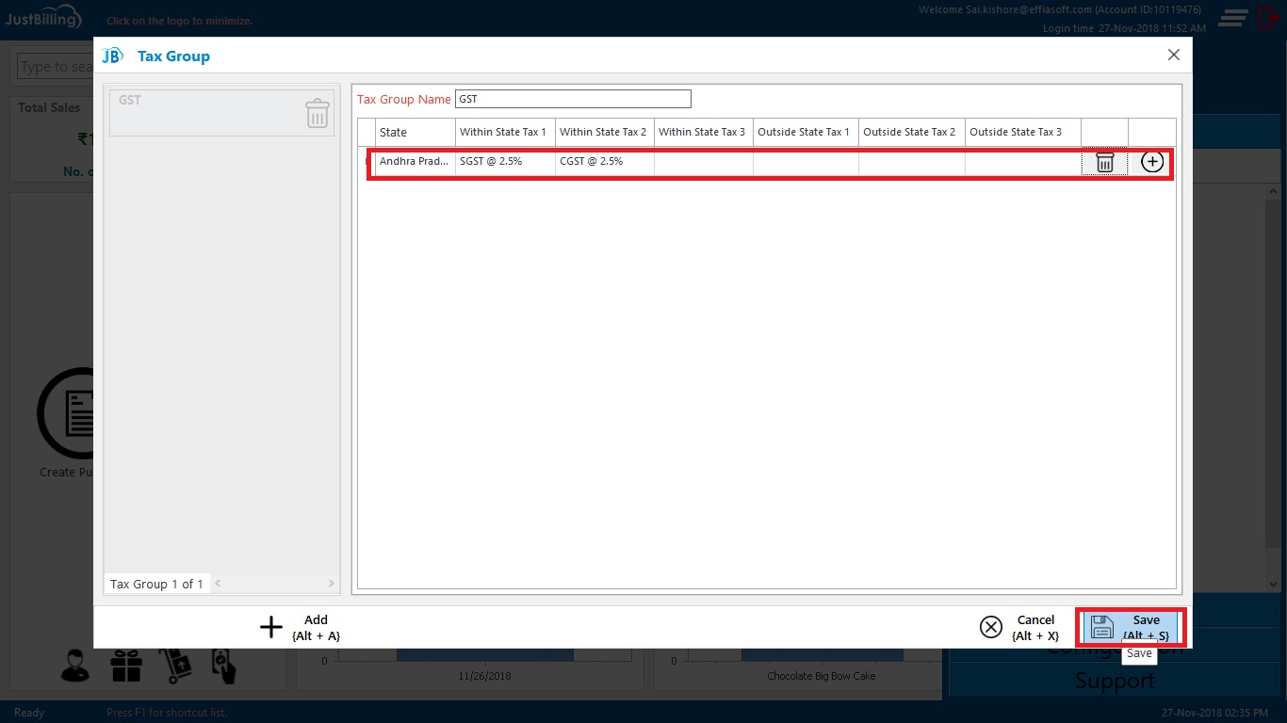
Task: Close the Tax Group dialog
Action: (x=1174, y=56)
